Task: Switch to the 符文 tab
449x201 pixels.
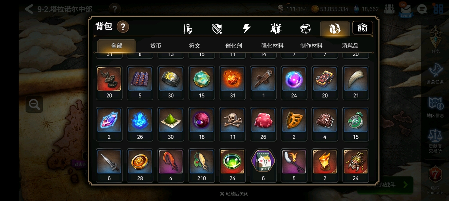Action: [x=195, y=46]
